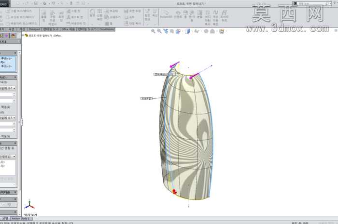338x224 pixels.
Task: Click the 회전 컷 tool
Action: [61, 16]
